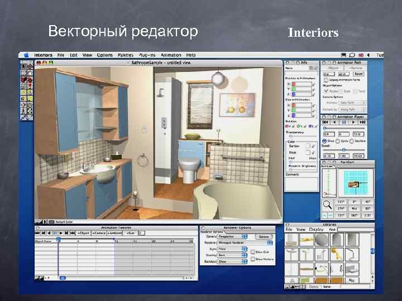Click +Sun button in Animation Tweener

point(131,233)
